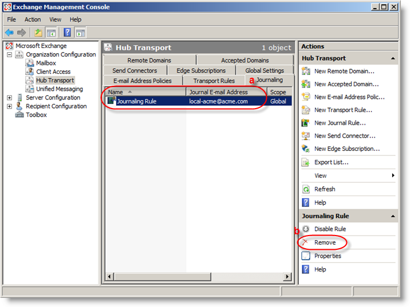The width and height of the screenshot is (410, 307).
Task: Click the Remove action link
Action: [x=325, y=242]
